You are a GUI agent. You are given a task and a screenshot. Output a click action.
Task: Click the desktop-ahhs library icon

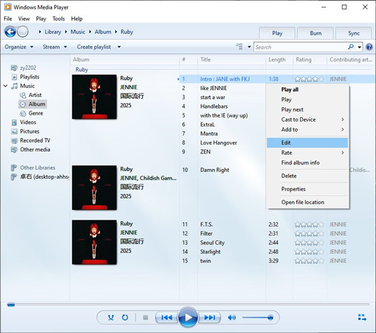tap(14, 177)
